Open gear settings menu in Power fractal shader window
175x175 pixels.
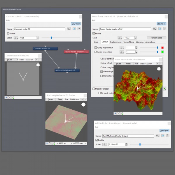(x=155, y=29)
